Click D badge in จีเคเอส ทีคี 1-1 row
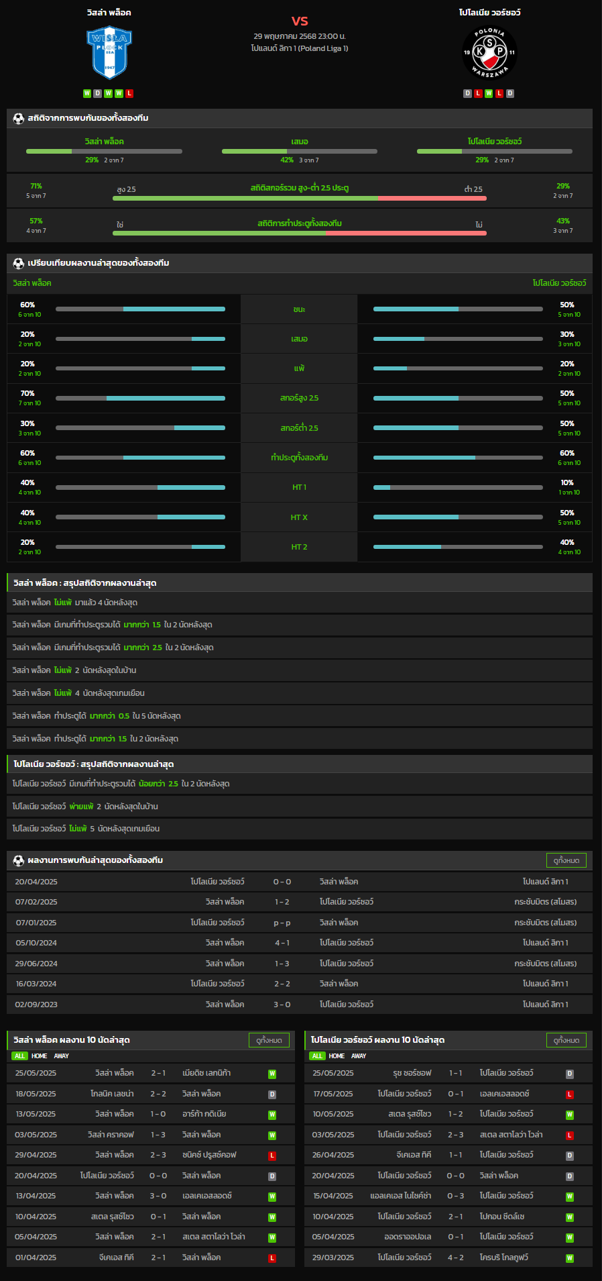 [570, 1156]
